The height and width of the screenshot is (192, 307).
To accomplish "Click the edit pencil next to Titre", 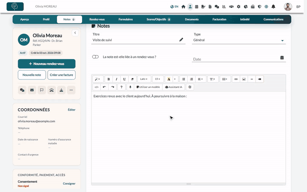I will pos(181,40).
